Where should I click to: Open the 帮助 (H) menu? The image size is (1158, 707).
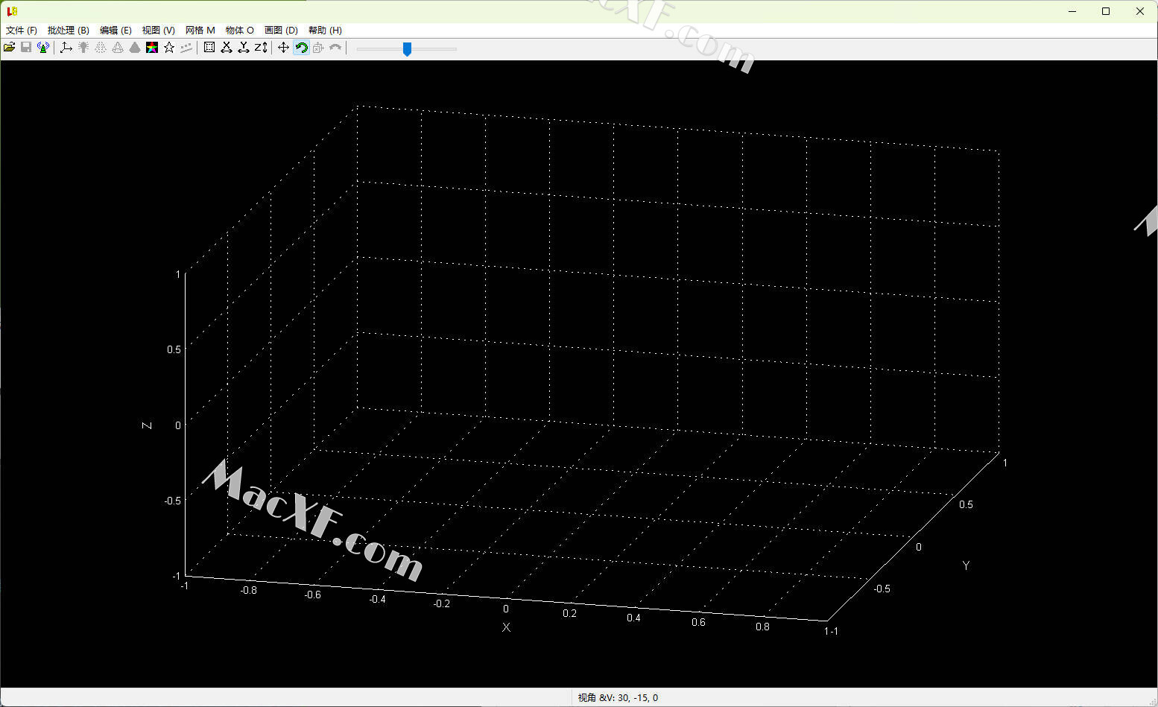tap(325, 31)
